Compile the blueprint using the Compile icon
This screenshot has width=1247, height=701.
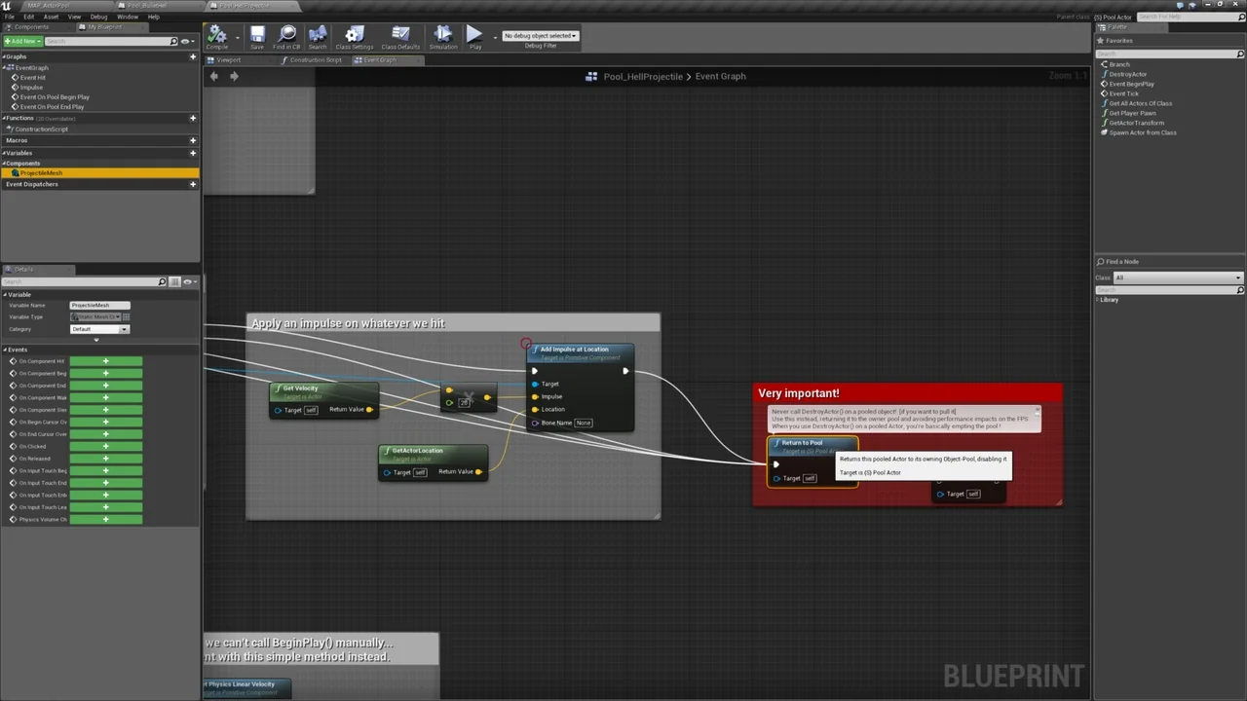tap(217, 36)
